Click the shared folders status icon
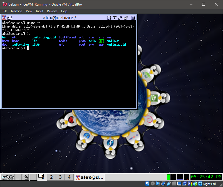The width and height of the screenshot is (223, 187). point(174,184)
